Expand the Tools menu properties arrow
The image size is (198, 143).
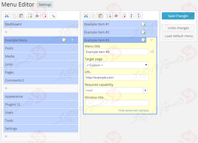click(72, 120)
